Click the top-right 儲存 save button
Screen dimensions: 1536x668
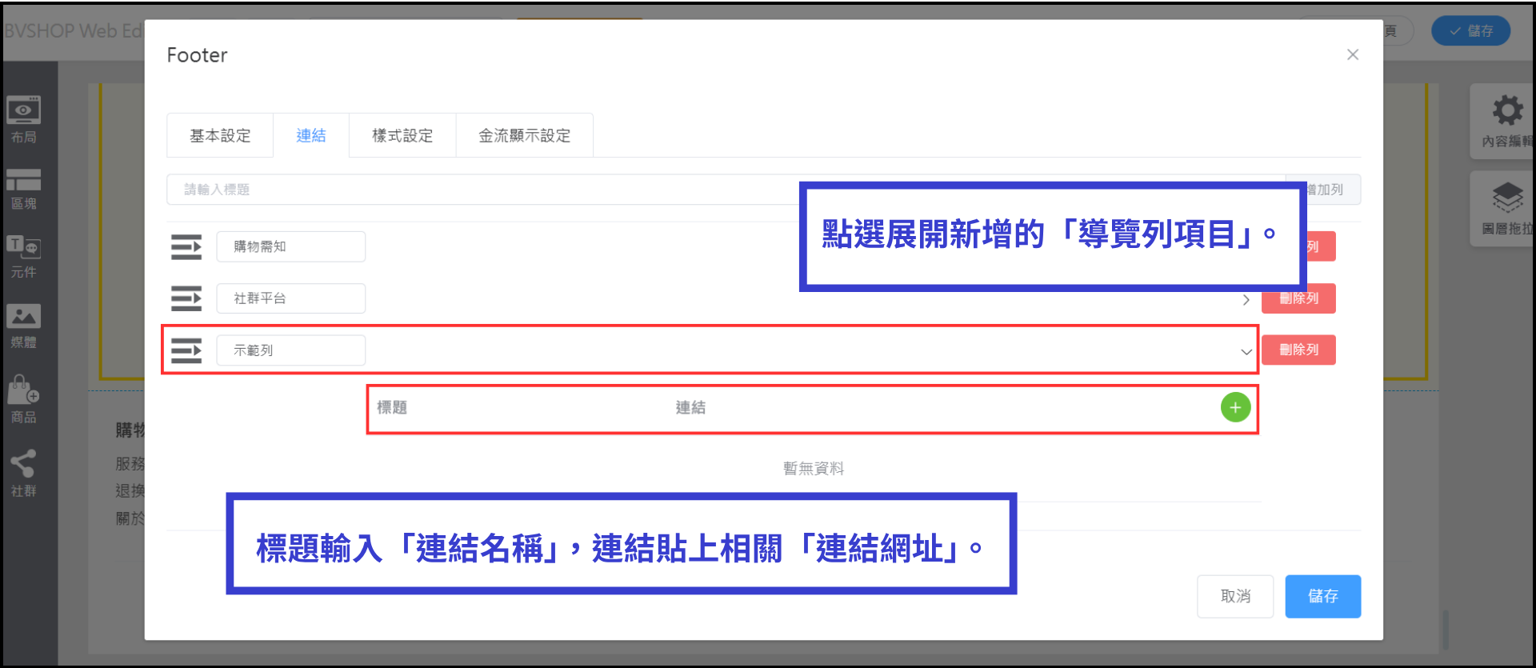1470,30
